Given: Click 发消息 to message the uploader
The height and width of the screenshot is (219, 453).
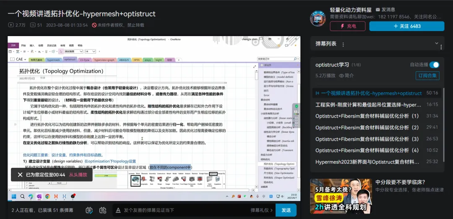Looking at the screenshot, I should coord(385,10).
